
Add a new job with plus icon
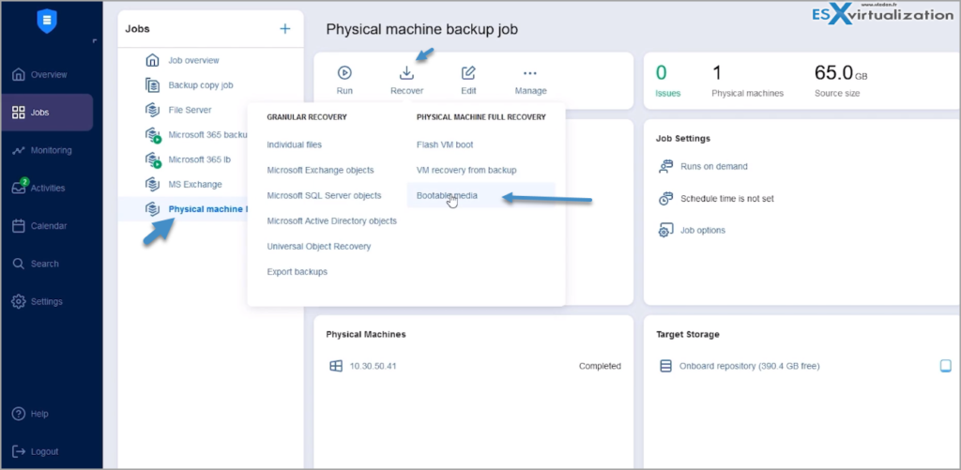285,29
